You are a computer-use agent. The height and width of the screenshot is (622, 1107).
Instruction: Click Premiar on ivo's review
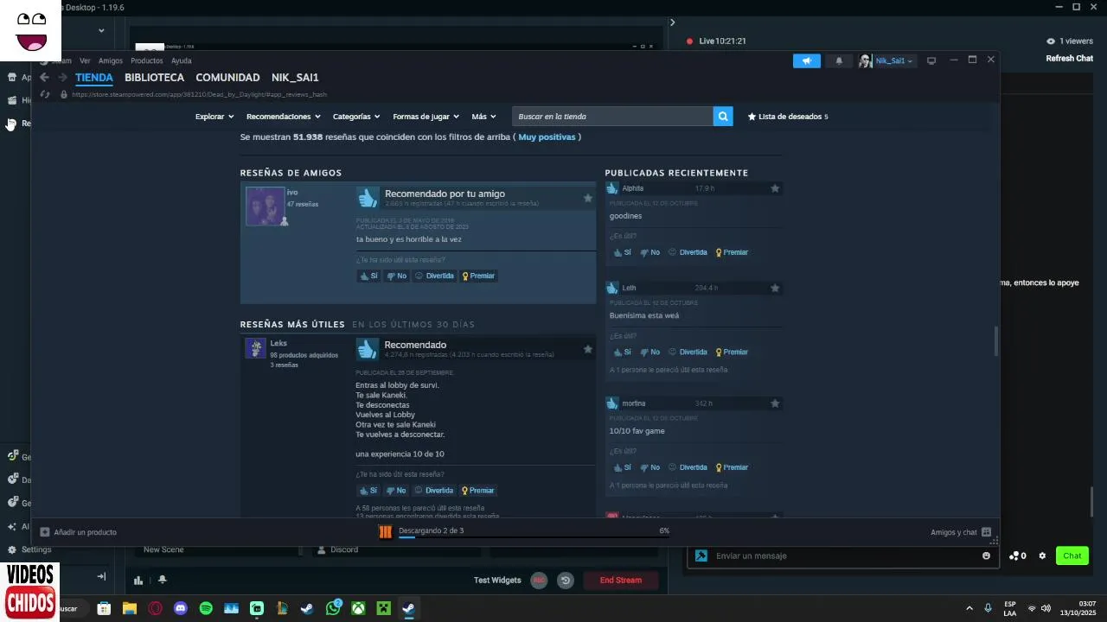point(478,276)
